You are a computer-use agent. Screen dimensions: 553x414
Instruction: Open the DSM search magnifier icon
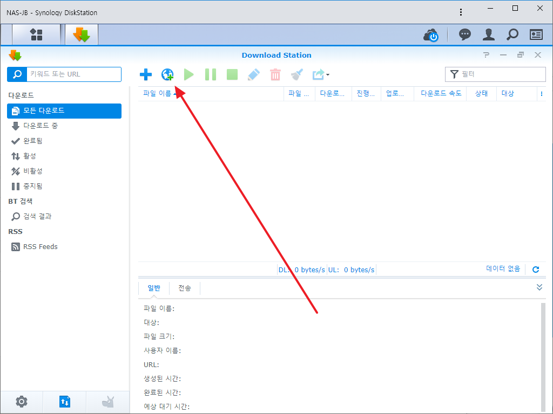(512, 34)
